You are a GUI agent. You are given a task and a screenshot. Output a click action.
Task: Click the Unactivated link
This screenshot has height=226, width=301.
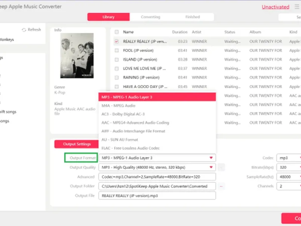pyautogui.click(x=275, y=7)
